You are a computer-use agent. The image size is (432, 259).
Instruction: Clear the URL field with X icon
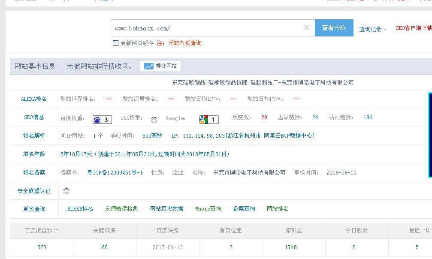(306, 28)
